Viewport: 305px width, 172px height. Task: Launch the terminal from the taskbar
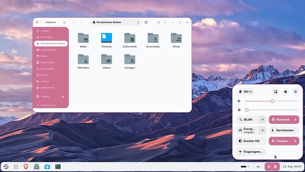point(58,167)
